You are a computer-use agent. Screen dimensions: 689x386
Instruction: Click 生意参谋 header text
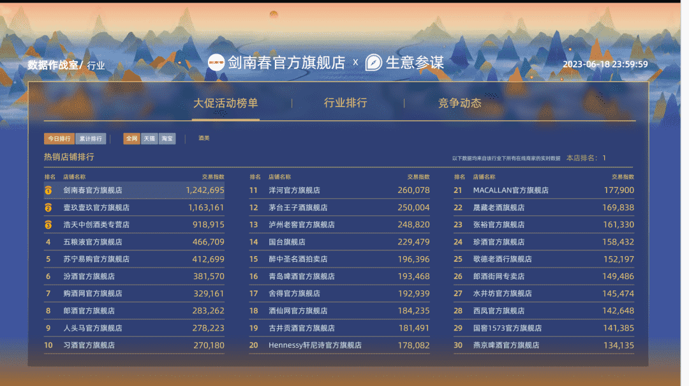(x=415, y=62)
